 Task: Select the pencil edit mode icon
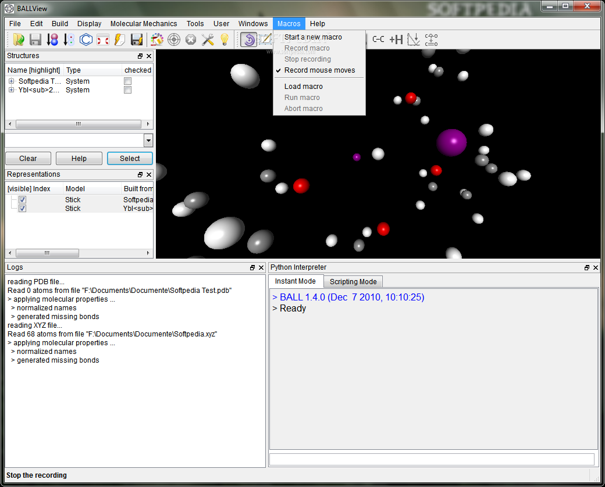(265, 40)
